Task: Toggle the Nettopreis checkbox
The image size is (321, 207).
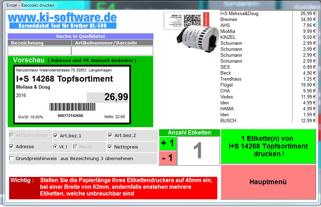Action: pos(110,147)
